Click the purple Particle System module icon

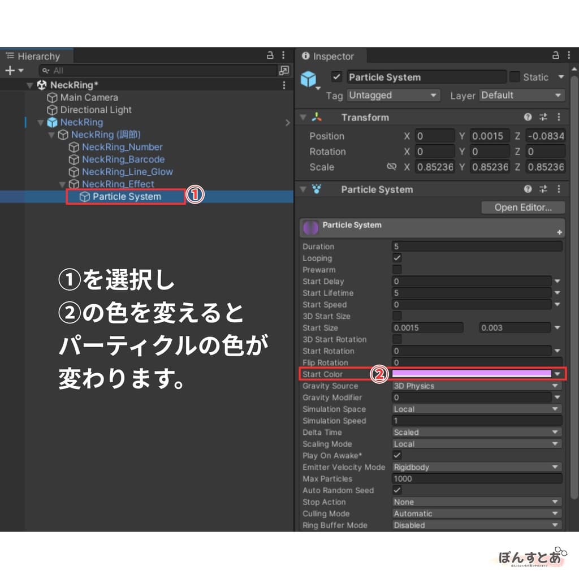point(310,227)
